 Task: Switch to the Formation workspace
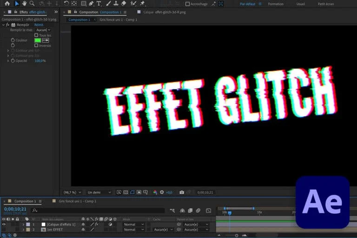(276, 4)
